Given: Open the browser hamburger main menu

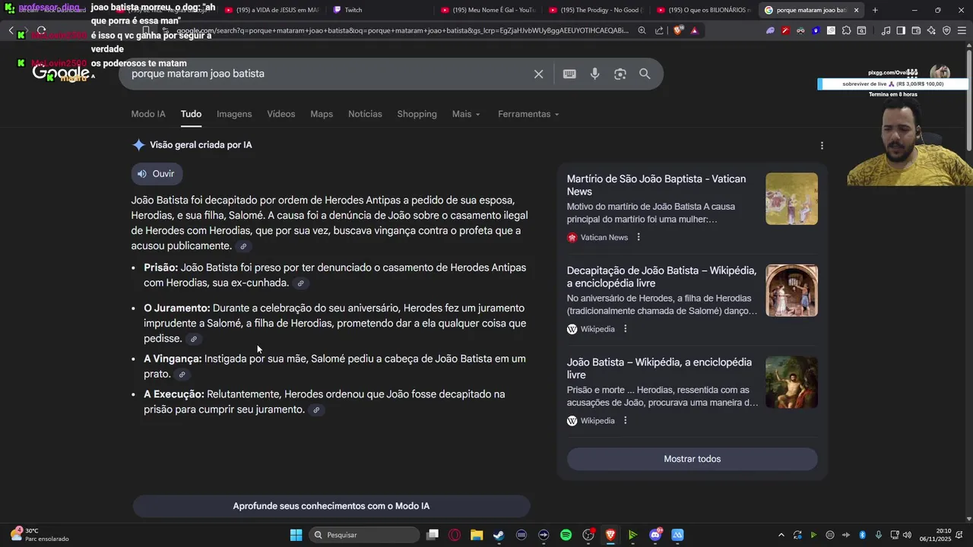Looking at the screenshot, I should [x=962, y=30].
